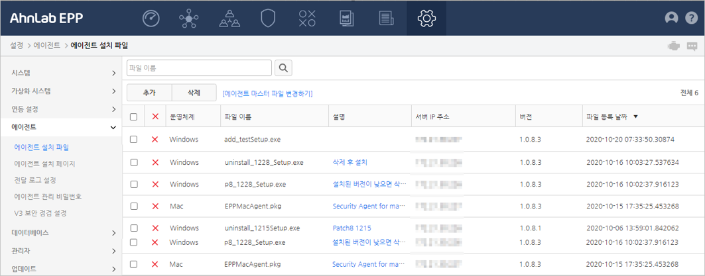Click the help question mark icon
This screenshot has height=276, width=705.
point(691,19)
